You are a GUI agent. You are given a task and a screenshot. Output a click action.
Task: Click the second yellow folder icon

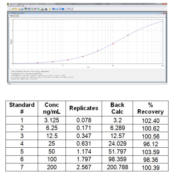tap(16, 9)
